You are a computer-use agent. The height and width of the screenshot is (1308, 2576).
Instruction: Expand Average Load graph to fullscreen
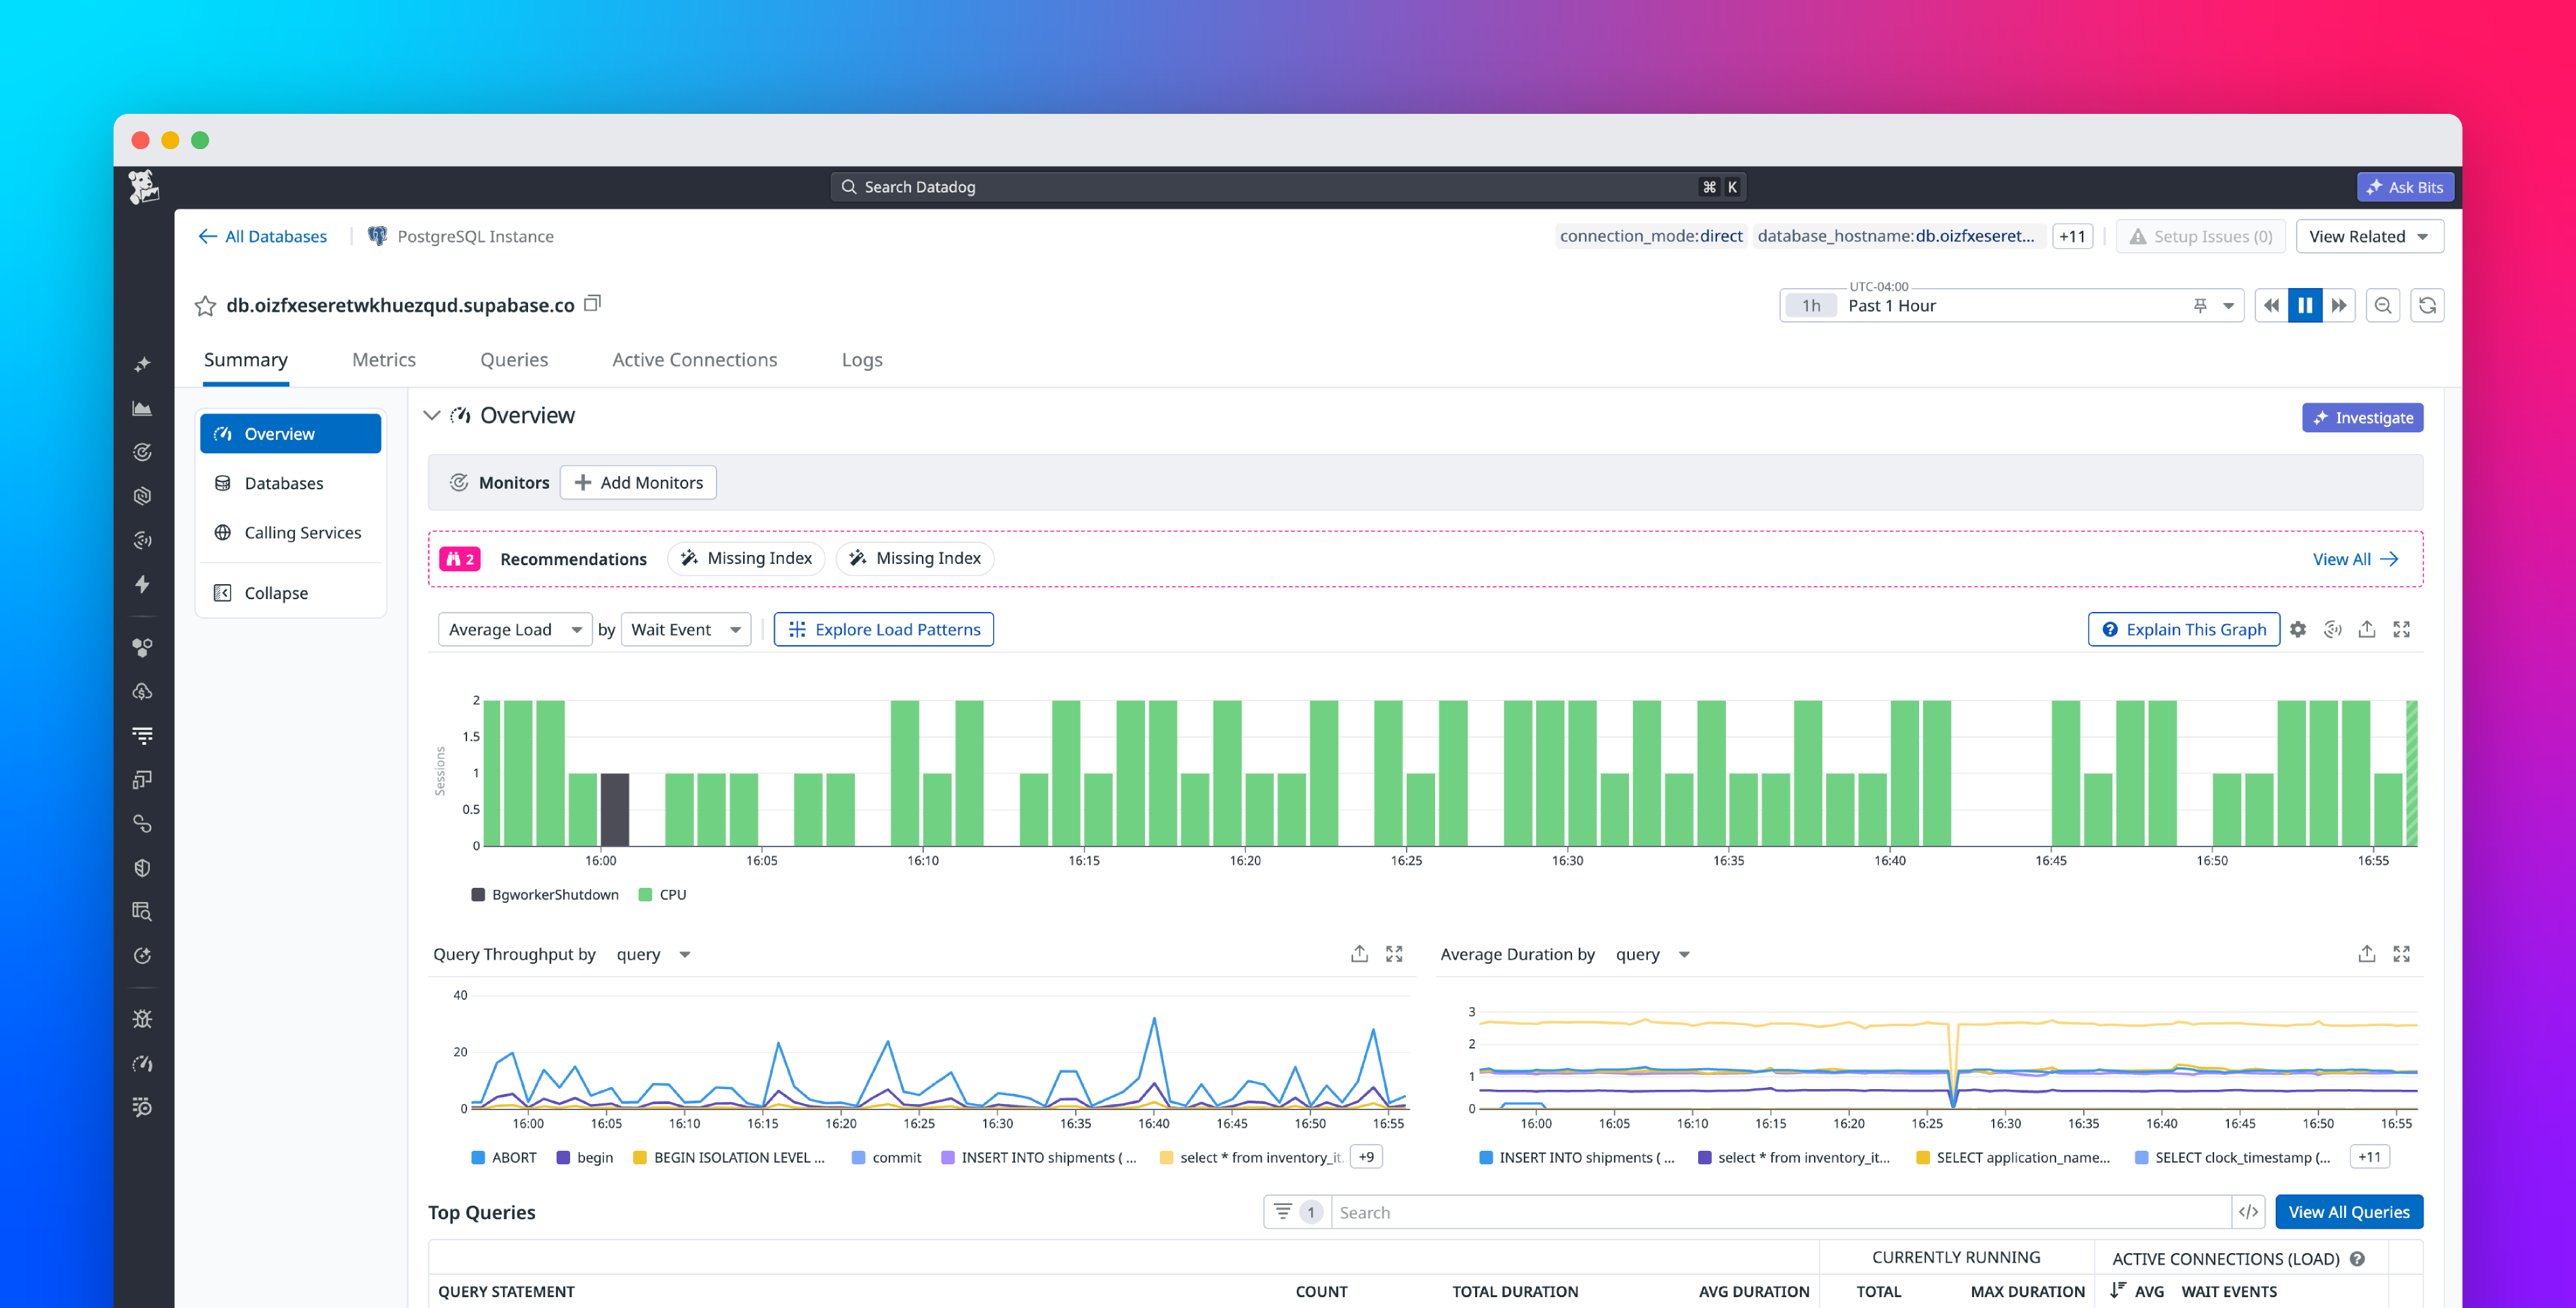click(2401, 630)
